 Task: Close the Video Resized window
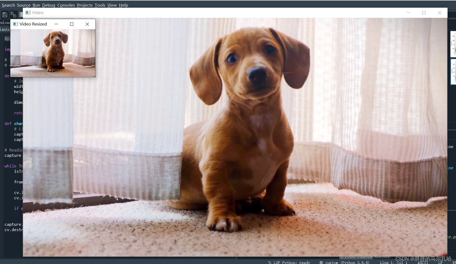(x=87, y=24)
